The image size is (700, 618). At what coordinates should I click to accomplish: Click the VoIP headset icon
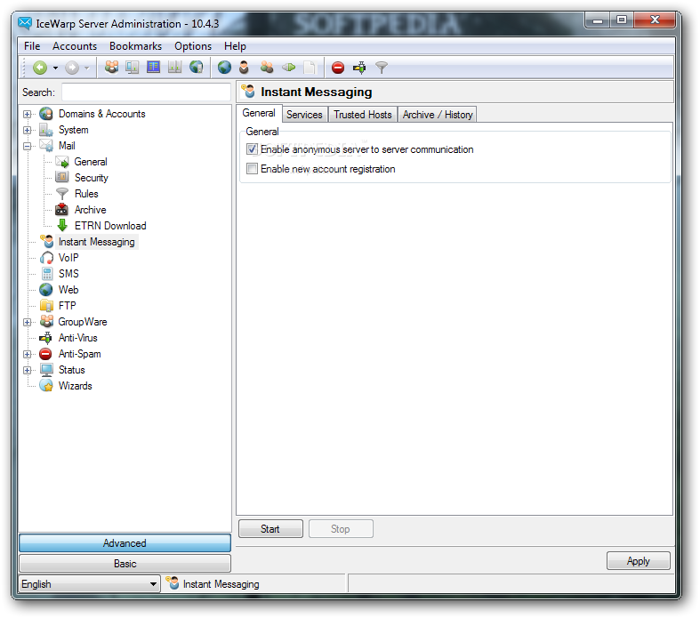click(46, 258)
